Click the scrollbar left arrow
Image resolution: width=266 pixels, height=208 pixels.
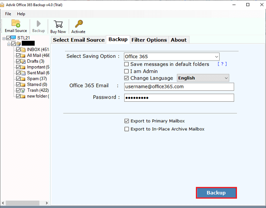tap(3, 203)
